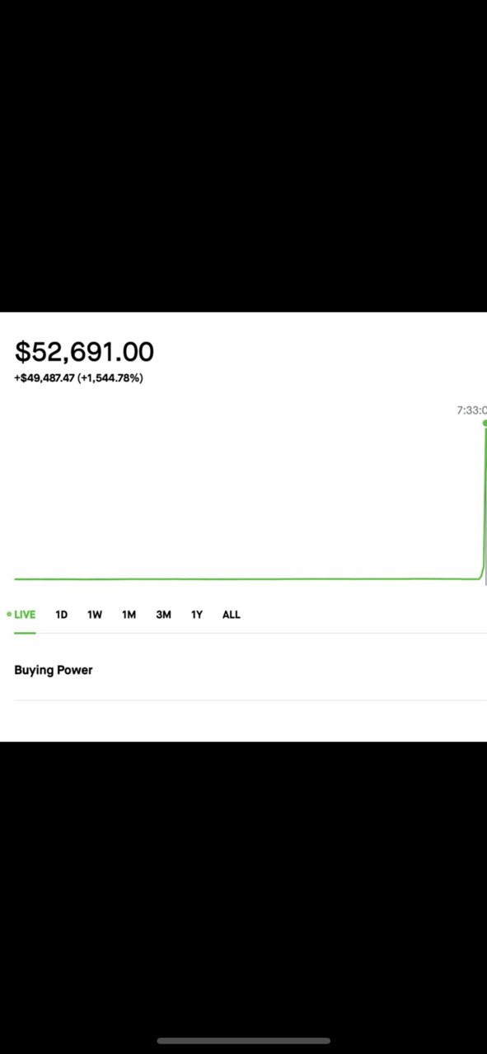Click the green dot at the chart peak
487x1054 pixels.
point(485,423)
